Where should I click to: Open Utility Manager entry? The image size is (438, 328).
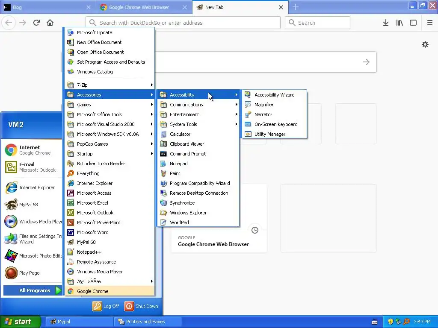[x=274, y=134]
